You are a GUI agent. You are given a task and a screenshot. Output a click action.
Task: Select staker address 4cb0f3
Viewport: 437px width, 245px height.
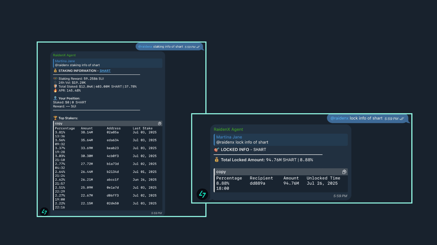(x=113, y=156)
